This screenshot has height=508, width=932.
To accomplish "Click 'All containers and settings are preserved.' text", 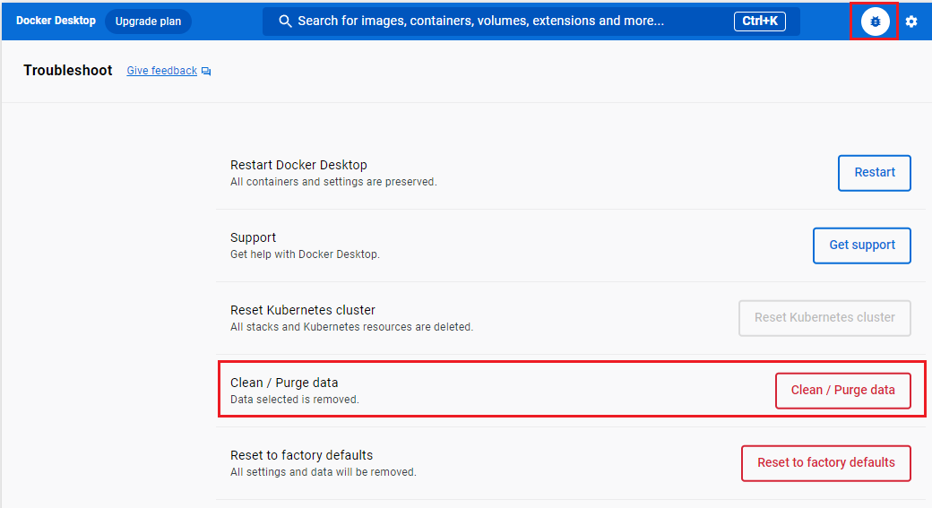I will pyautogui.click(x=333, y=182).
